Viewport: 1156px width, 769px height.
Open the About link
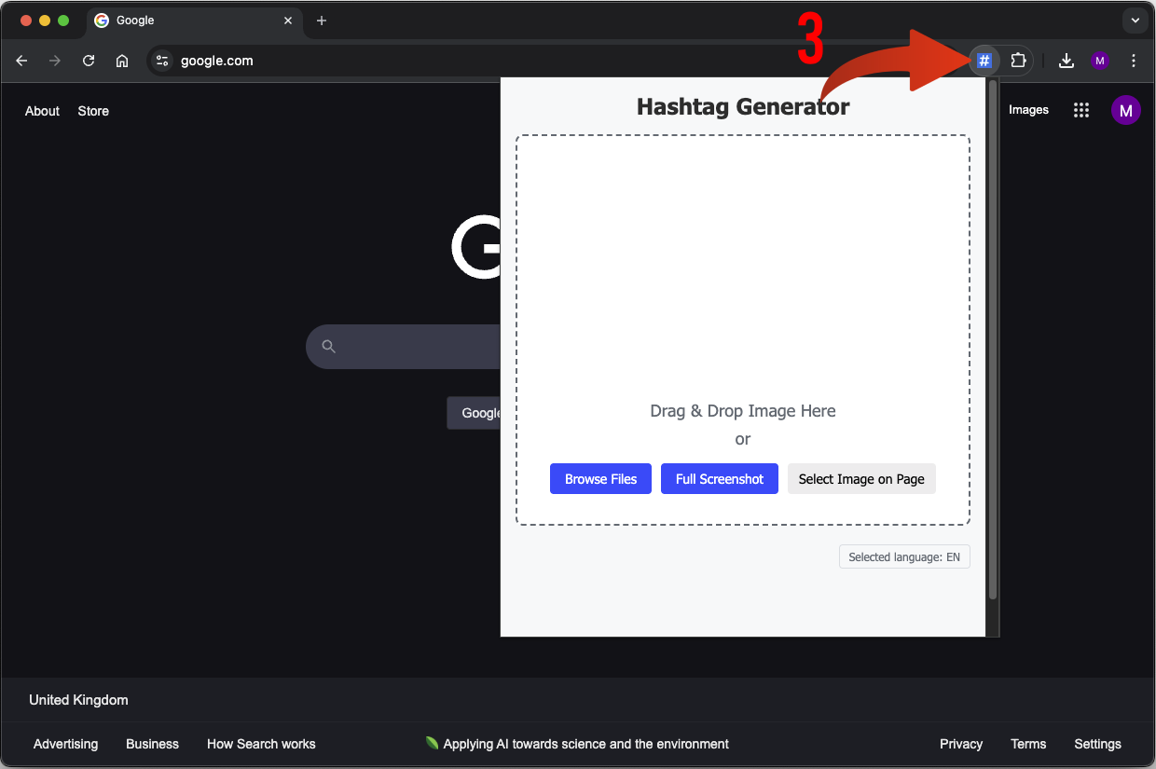(42, 111)
